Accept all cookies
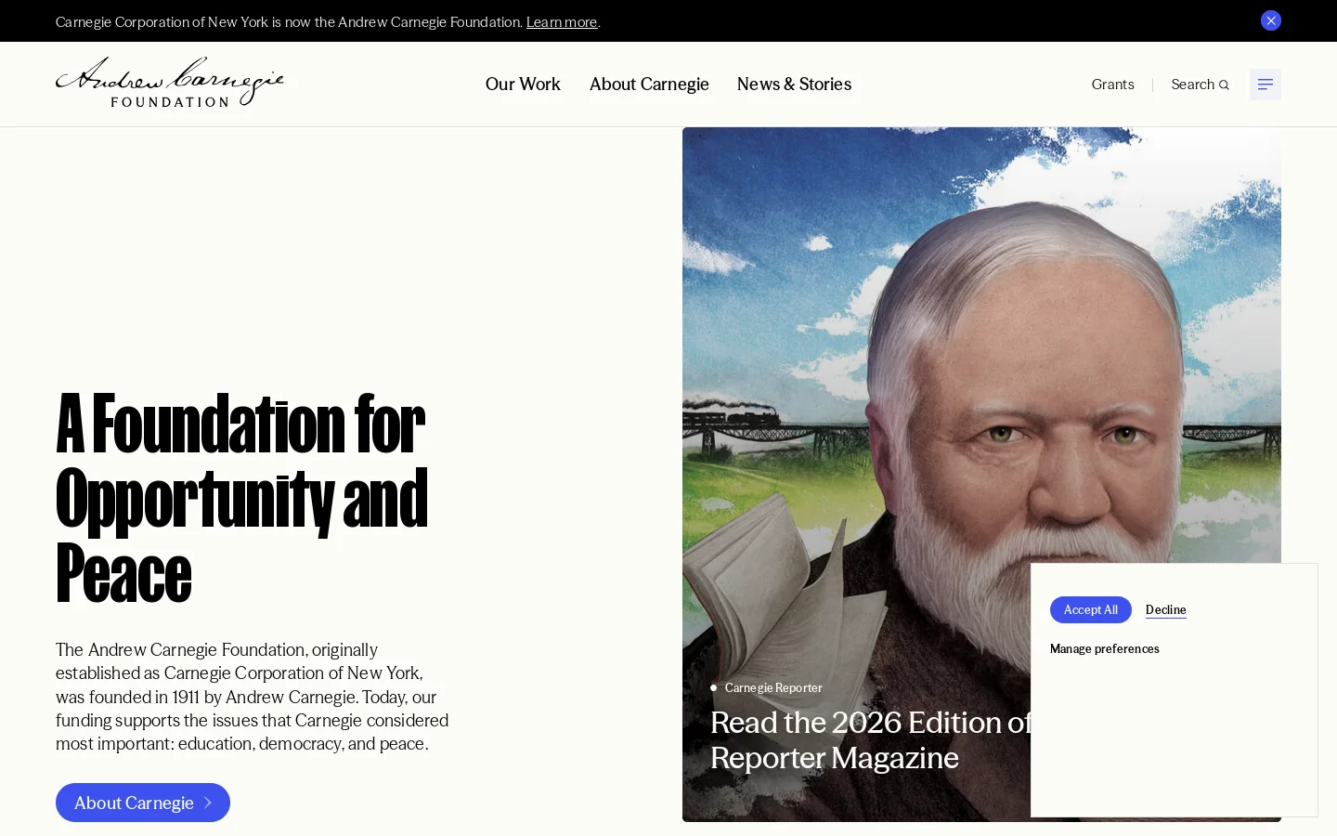The height and width of the screenshot is (836, 1337). [1091, 609]
